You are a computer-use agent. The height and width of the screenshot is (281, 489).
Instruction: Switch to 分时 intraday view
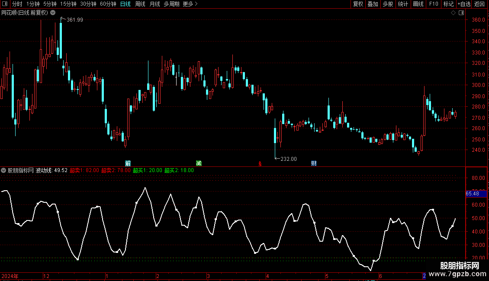(x=17, y=4)
